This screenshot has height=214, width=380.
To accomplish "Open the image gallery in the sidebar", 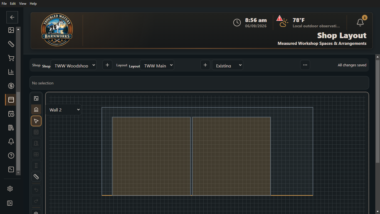I will tap(11, 30).
